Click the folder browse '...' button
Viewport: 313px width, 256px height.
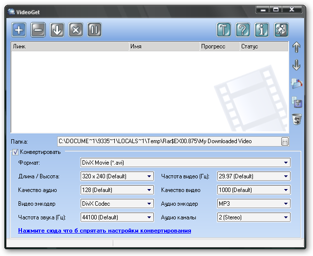pos(285,141)
